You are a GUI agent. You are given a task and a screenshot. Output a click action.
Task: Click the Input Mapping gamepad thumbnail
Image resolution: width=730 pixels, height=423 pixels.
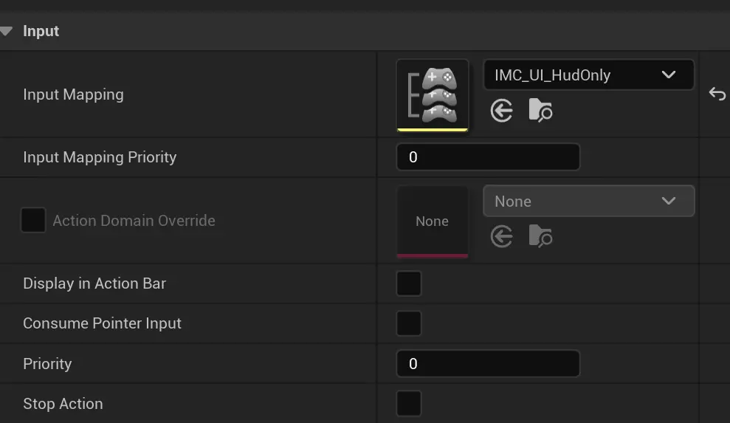pyautogui.click(x=433, y=95)
